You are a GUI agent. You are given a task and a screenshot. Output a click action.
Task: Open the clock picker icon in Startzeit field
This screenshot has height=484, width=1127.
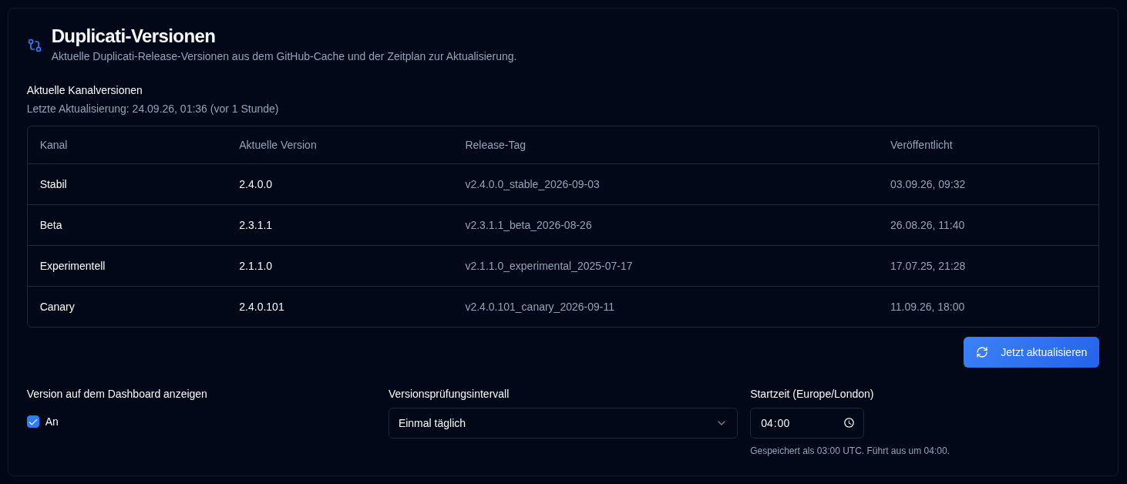[x=849, y=423]
